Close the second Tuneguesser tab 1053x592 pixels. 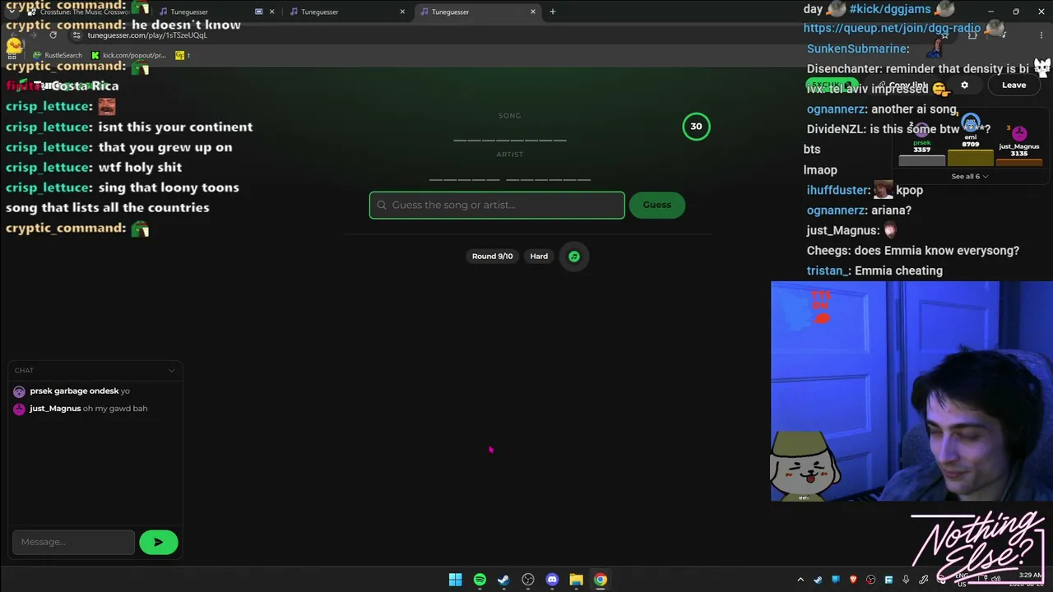[x=402, y=12]
